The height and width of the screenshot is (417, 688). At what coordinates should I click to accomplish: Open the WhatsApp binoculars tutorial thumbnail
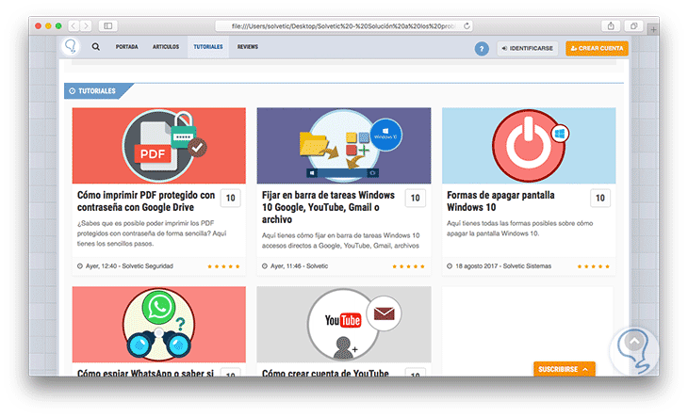point(159,324)
